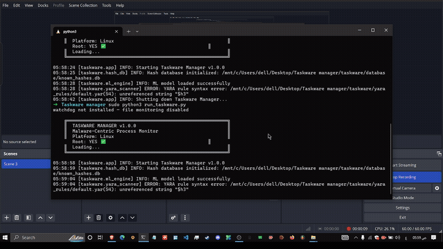
Task: Open a new terminal tab with plus
Action: point(129,31)
